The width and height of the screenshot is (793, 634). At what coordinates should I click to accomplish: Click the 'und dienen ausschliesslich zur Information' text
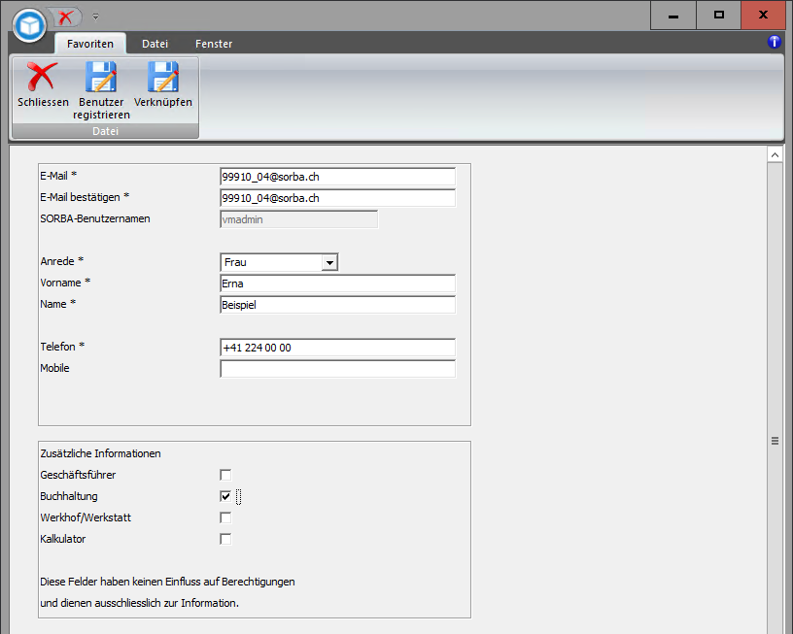click(x=140, y=603)
